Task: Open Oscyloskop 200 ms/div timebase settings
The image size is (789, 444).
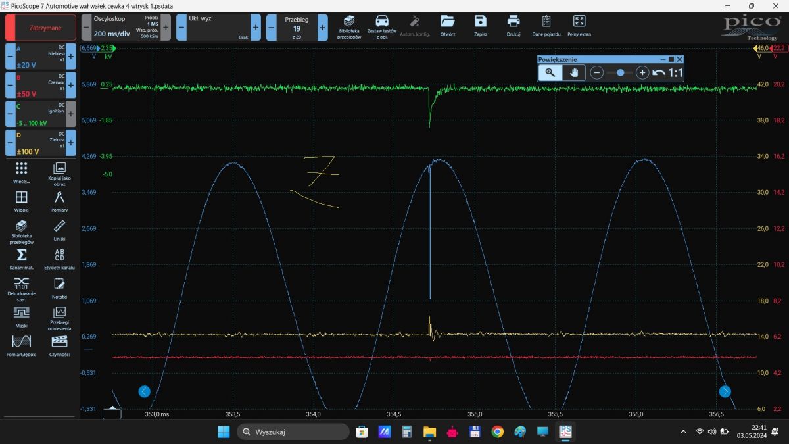Action: [x=126, y=28]
